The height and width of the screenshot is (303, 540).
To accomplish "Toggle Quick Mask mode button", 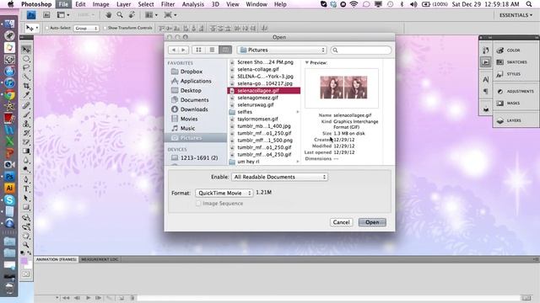I will 26,274.
